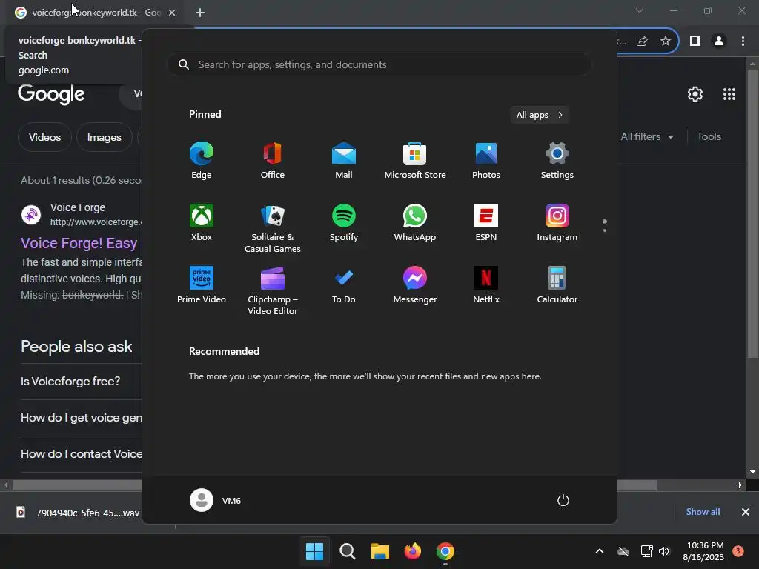Launch Spotify
Screen dimensions: 759x569
[344, 222]
